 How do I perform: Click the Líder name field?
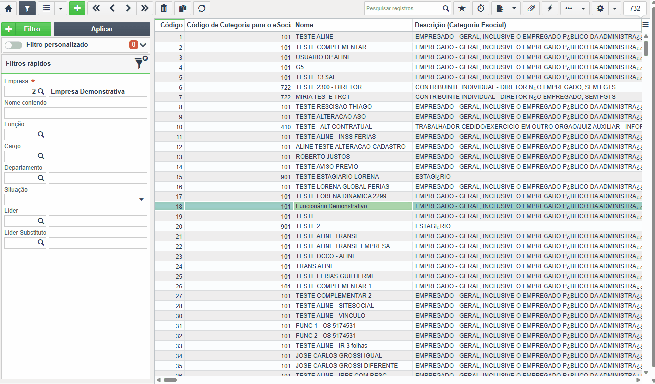coord(98,221)
